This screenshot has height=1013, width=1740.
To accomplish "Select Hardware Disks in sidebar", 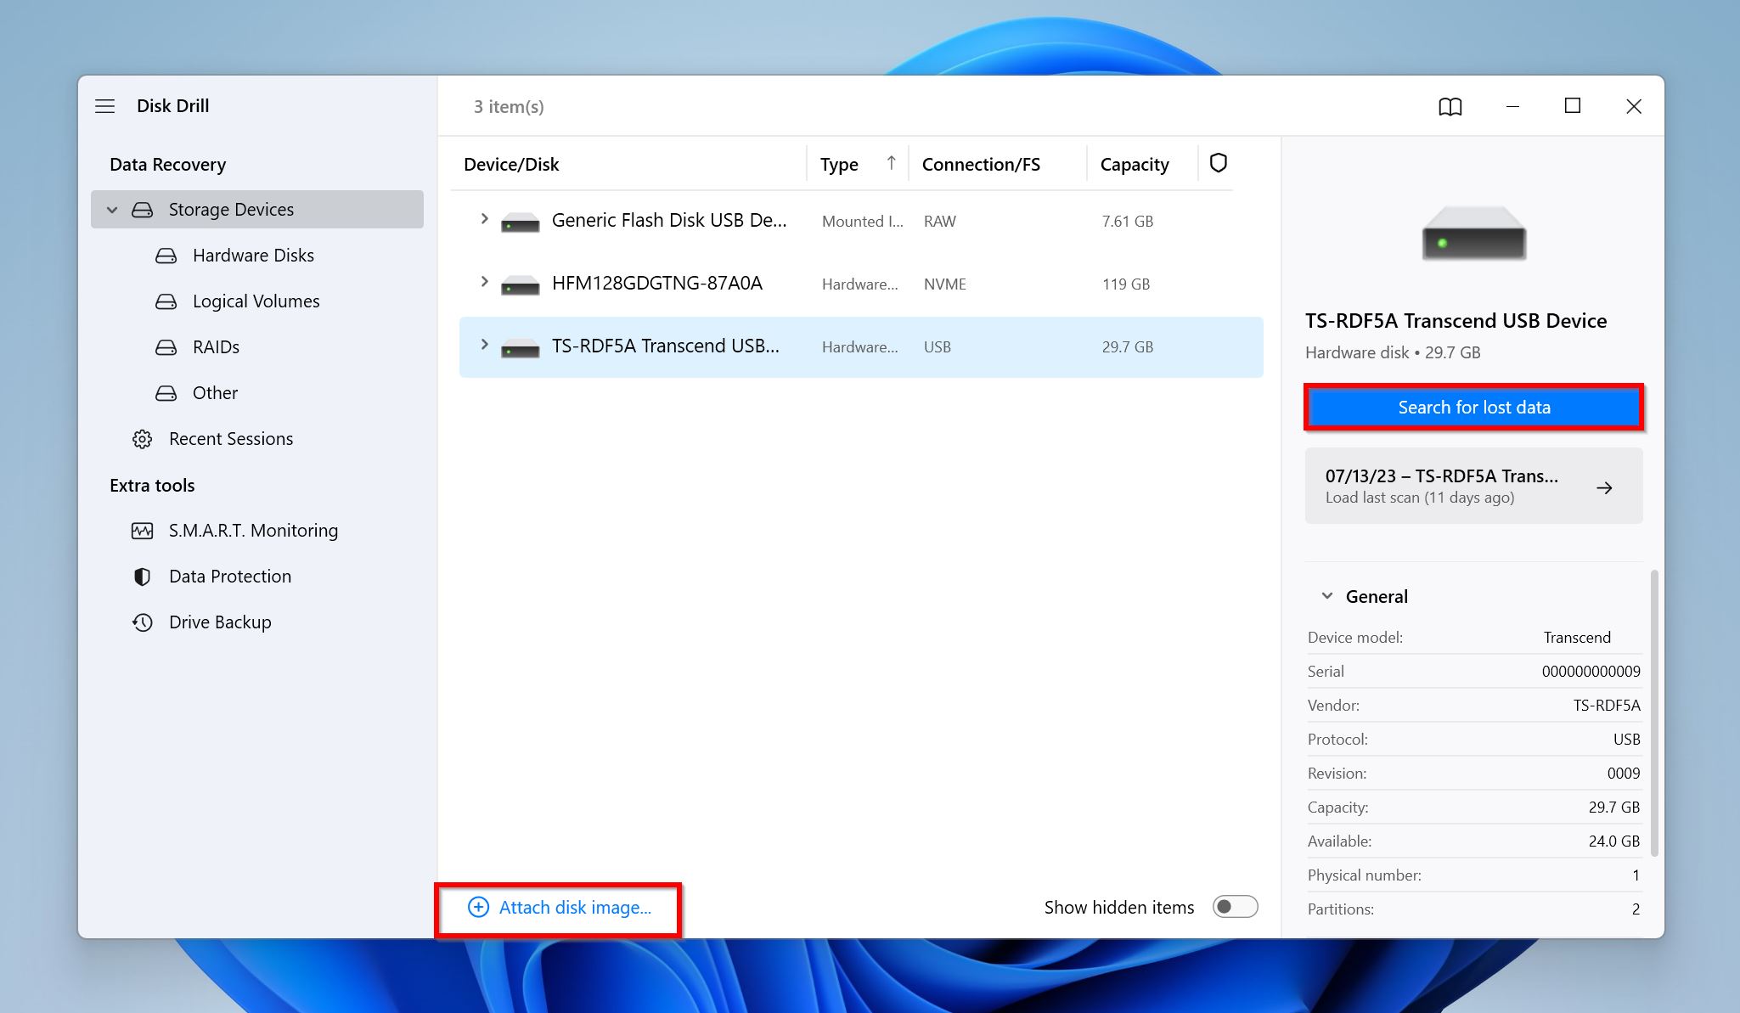I will pos(253,255).
